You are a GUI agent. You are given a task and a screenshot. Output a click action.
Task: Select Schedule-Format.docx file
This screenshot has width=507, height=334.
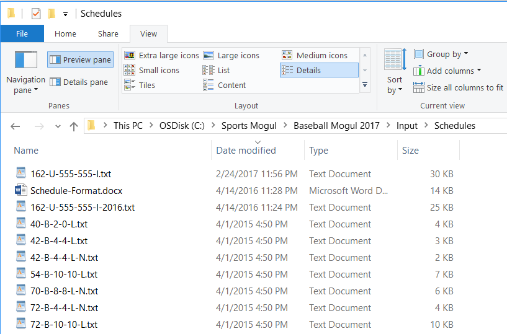(x=76, y=191)
